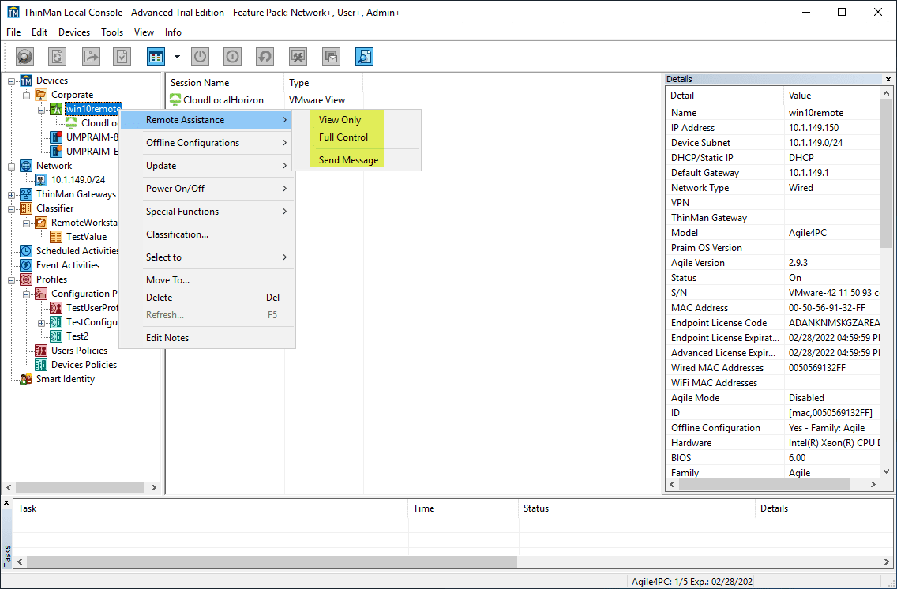
Task: Click the power off toolbar icon
Action: [200, 56]
